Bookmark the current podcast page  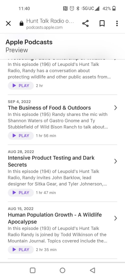pos(102,23)
